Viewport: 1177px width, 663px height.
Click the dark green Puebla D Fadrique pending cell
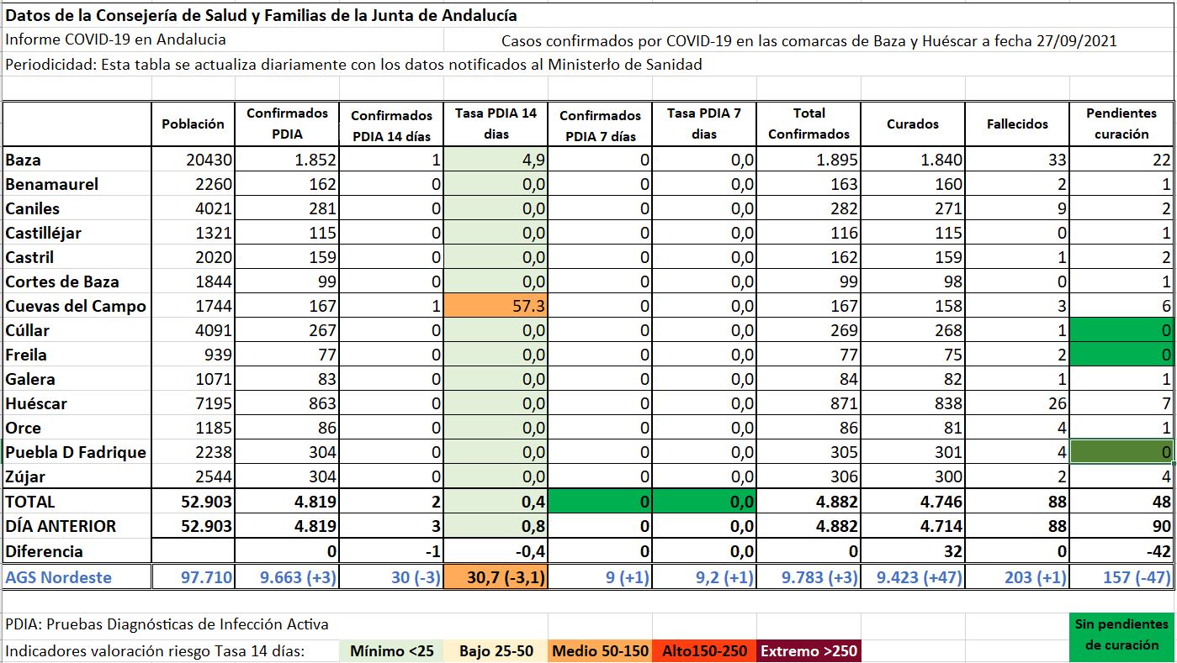(1121, 452)
